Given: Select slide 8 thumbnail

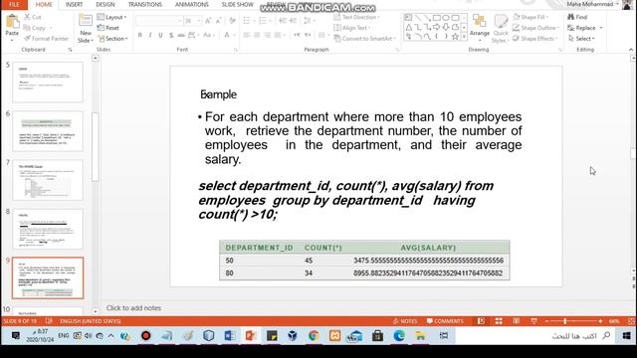Looking at the screenshot, I should (48, 229).
